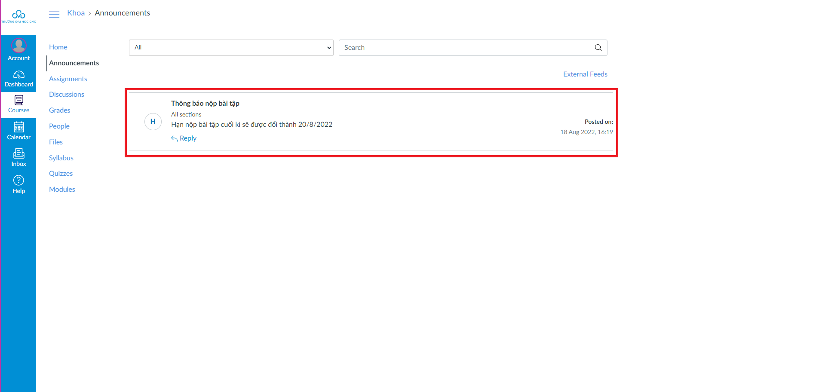
Task: Click the Khoa breadcrumb link
Action: 76,13
